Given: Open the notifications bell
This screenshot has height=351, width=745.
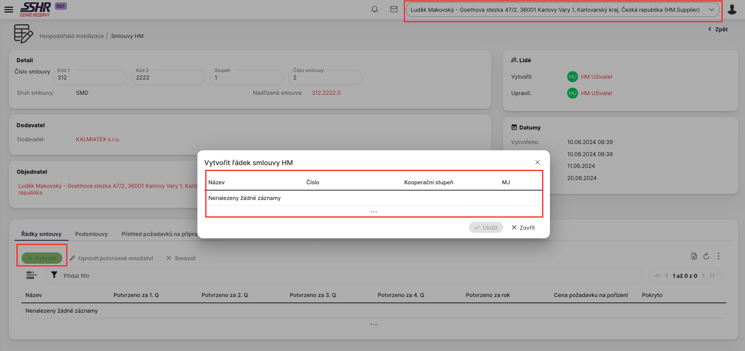Looking at the screenshot, I should 374,9.
